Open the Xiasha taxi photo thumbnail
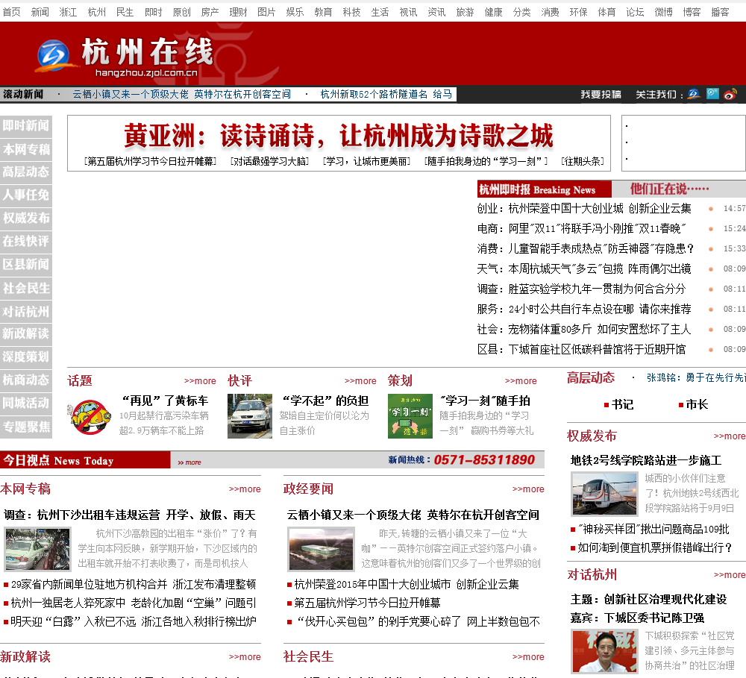Screen dimensions: 746x678 37,549
